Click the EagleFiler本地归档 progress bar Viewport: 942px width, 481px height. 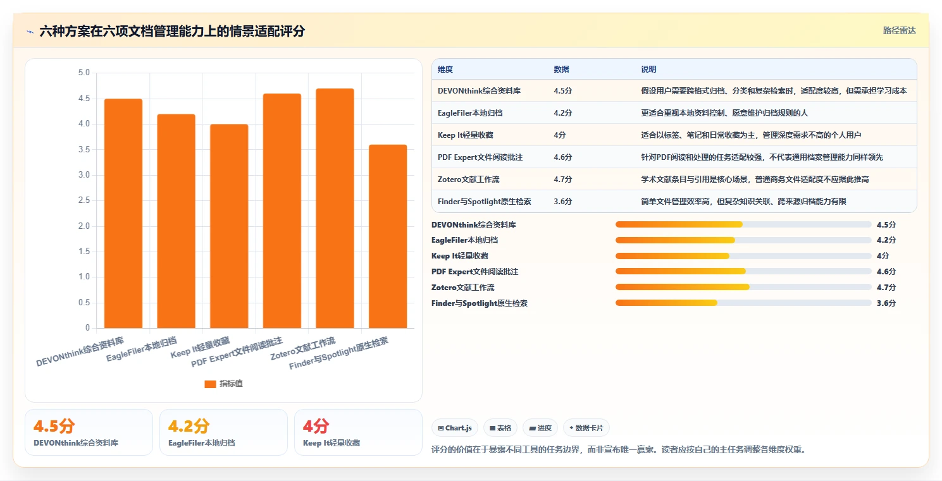[x=743, y=240]
